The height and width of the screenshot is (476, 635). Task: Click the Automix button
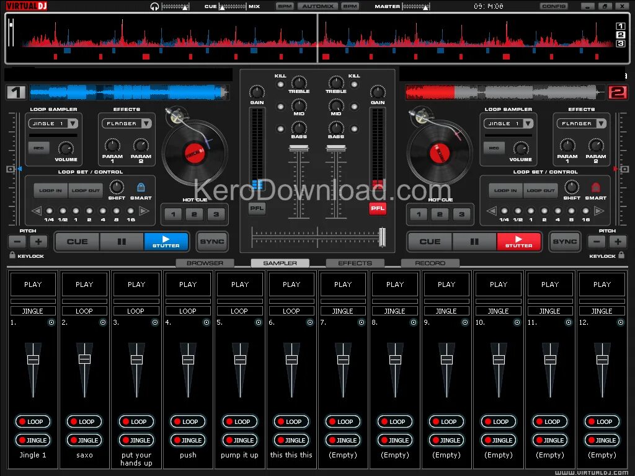pyautogui.click(x=318, y=6)
